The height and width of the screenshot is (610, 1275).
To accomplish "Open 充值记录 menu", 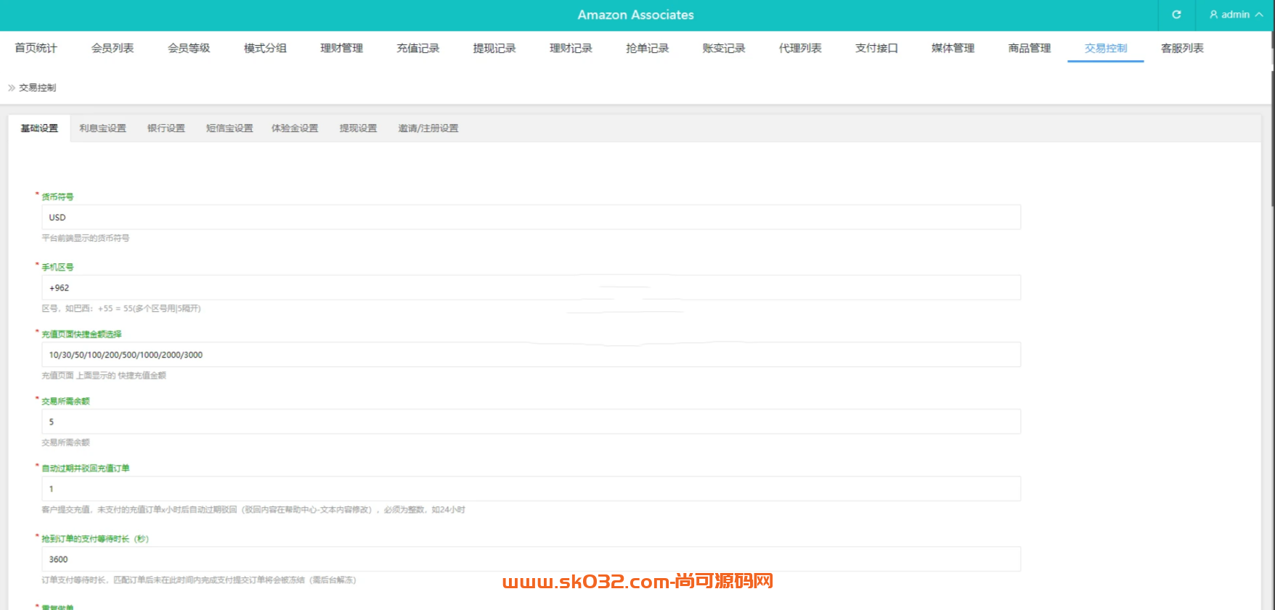I will pos(418,48).
